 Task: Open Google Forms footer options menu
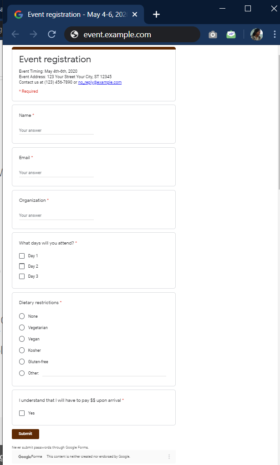tap(169, 456)
